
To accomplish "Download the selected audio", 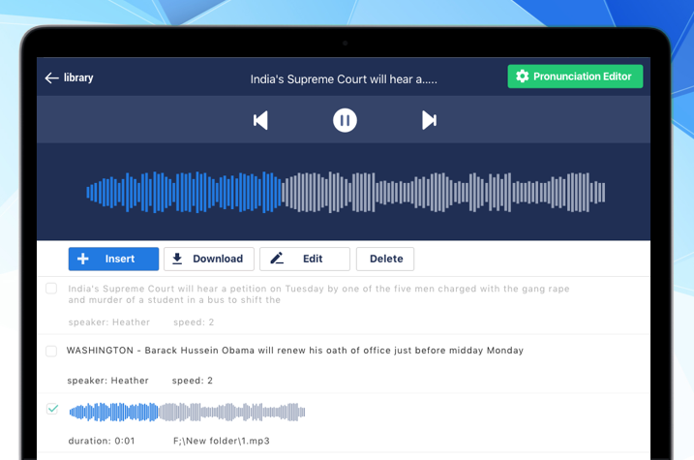I will pos(209,259).
